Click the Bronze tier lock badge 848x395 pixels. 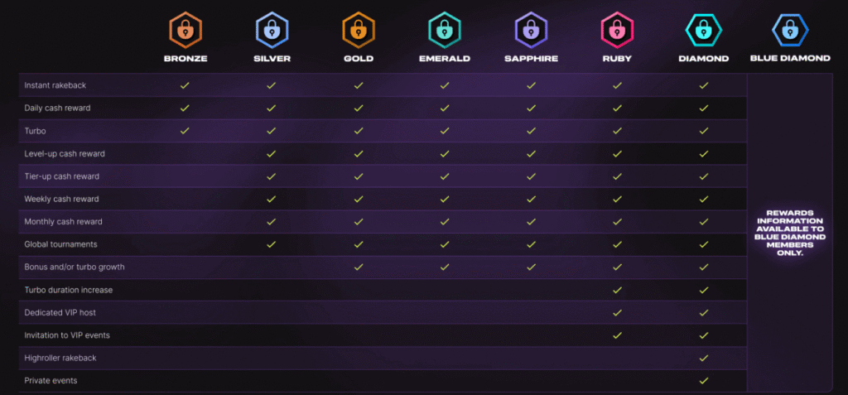point(185,30)
